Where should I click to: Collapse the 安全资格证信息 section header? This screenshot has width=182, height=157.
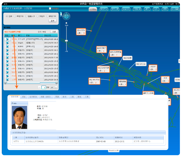pyautogui.click(x=88, y=133)
